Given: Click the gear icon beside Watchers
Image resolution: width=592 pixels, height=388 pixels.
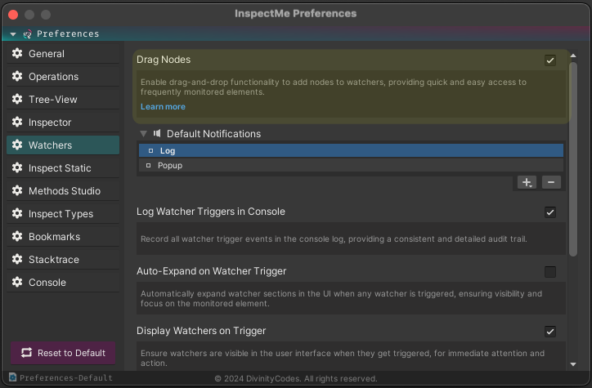Looking at the screenshot, I should 17,145.
